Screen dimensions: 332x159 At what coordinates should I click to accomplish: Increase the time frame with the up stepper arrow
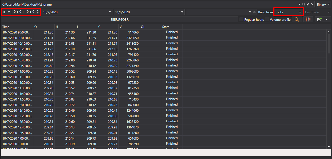38,11
